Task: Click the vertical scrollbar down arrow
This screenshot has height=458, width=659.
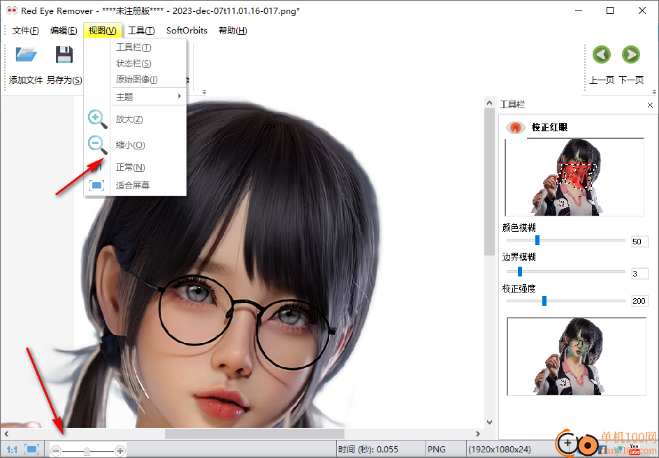Action: point(489,422)
